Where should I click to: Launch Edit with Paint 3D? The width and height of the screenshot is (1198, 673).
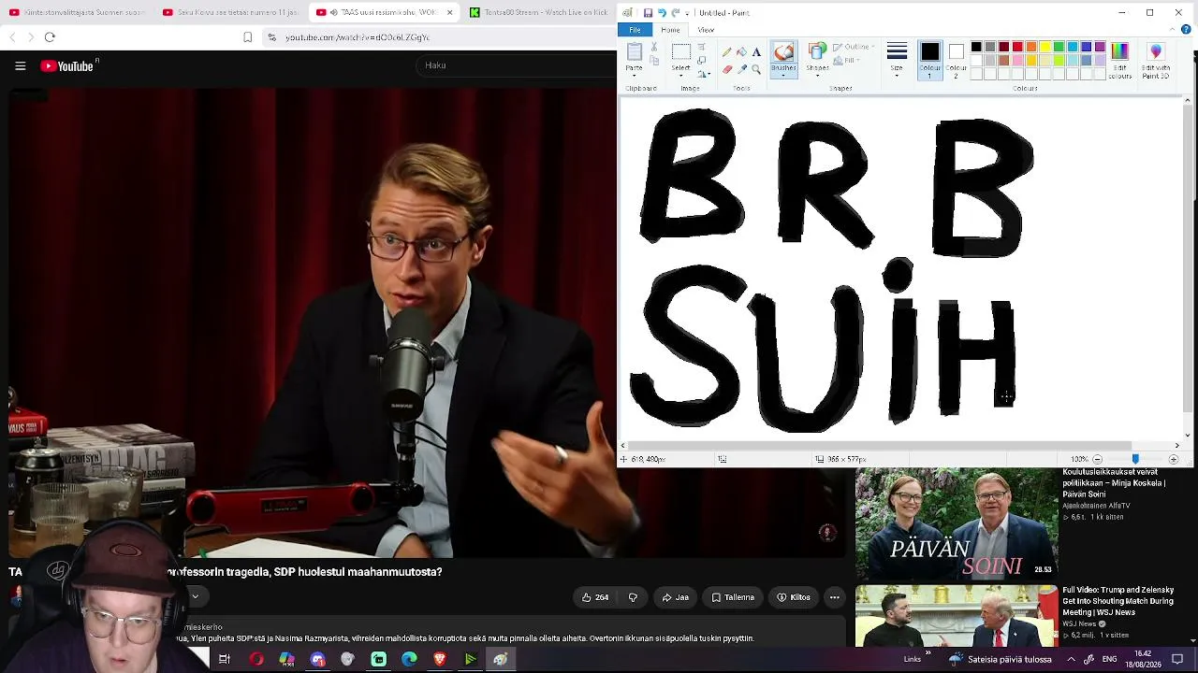click(x=1156, y=61)
